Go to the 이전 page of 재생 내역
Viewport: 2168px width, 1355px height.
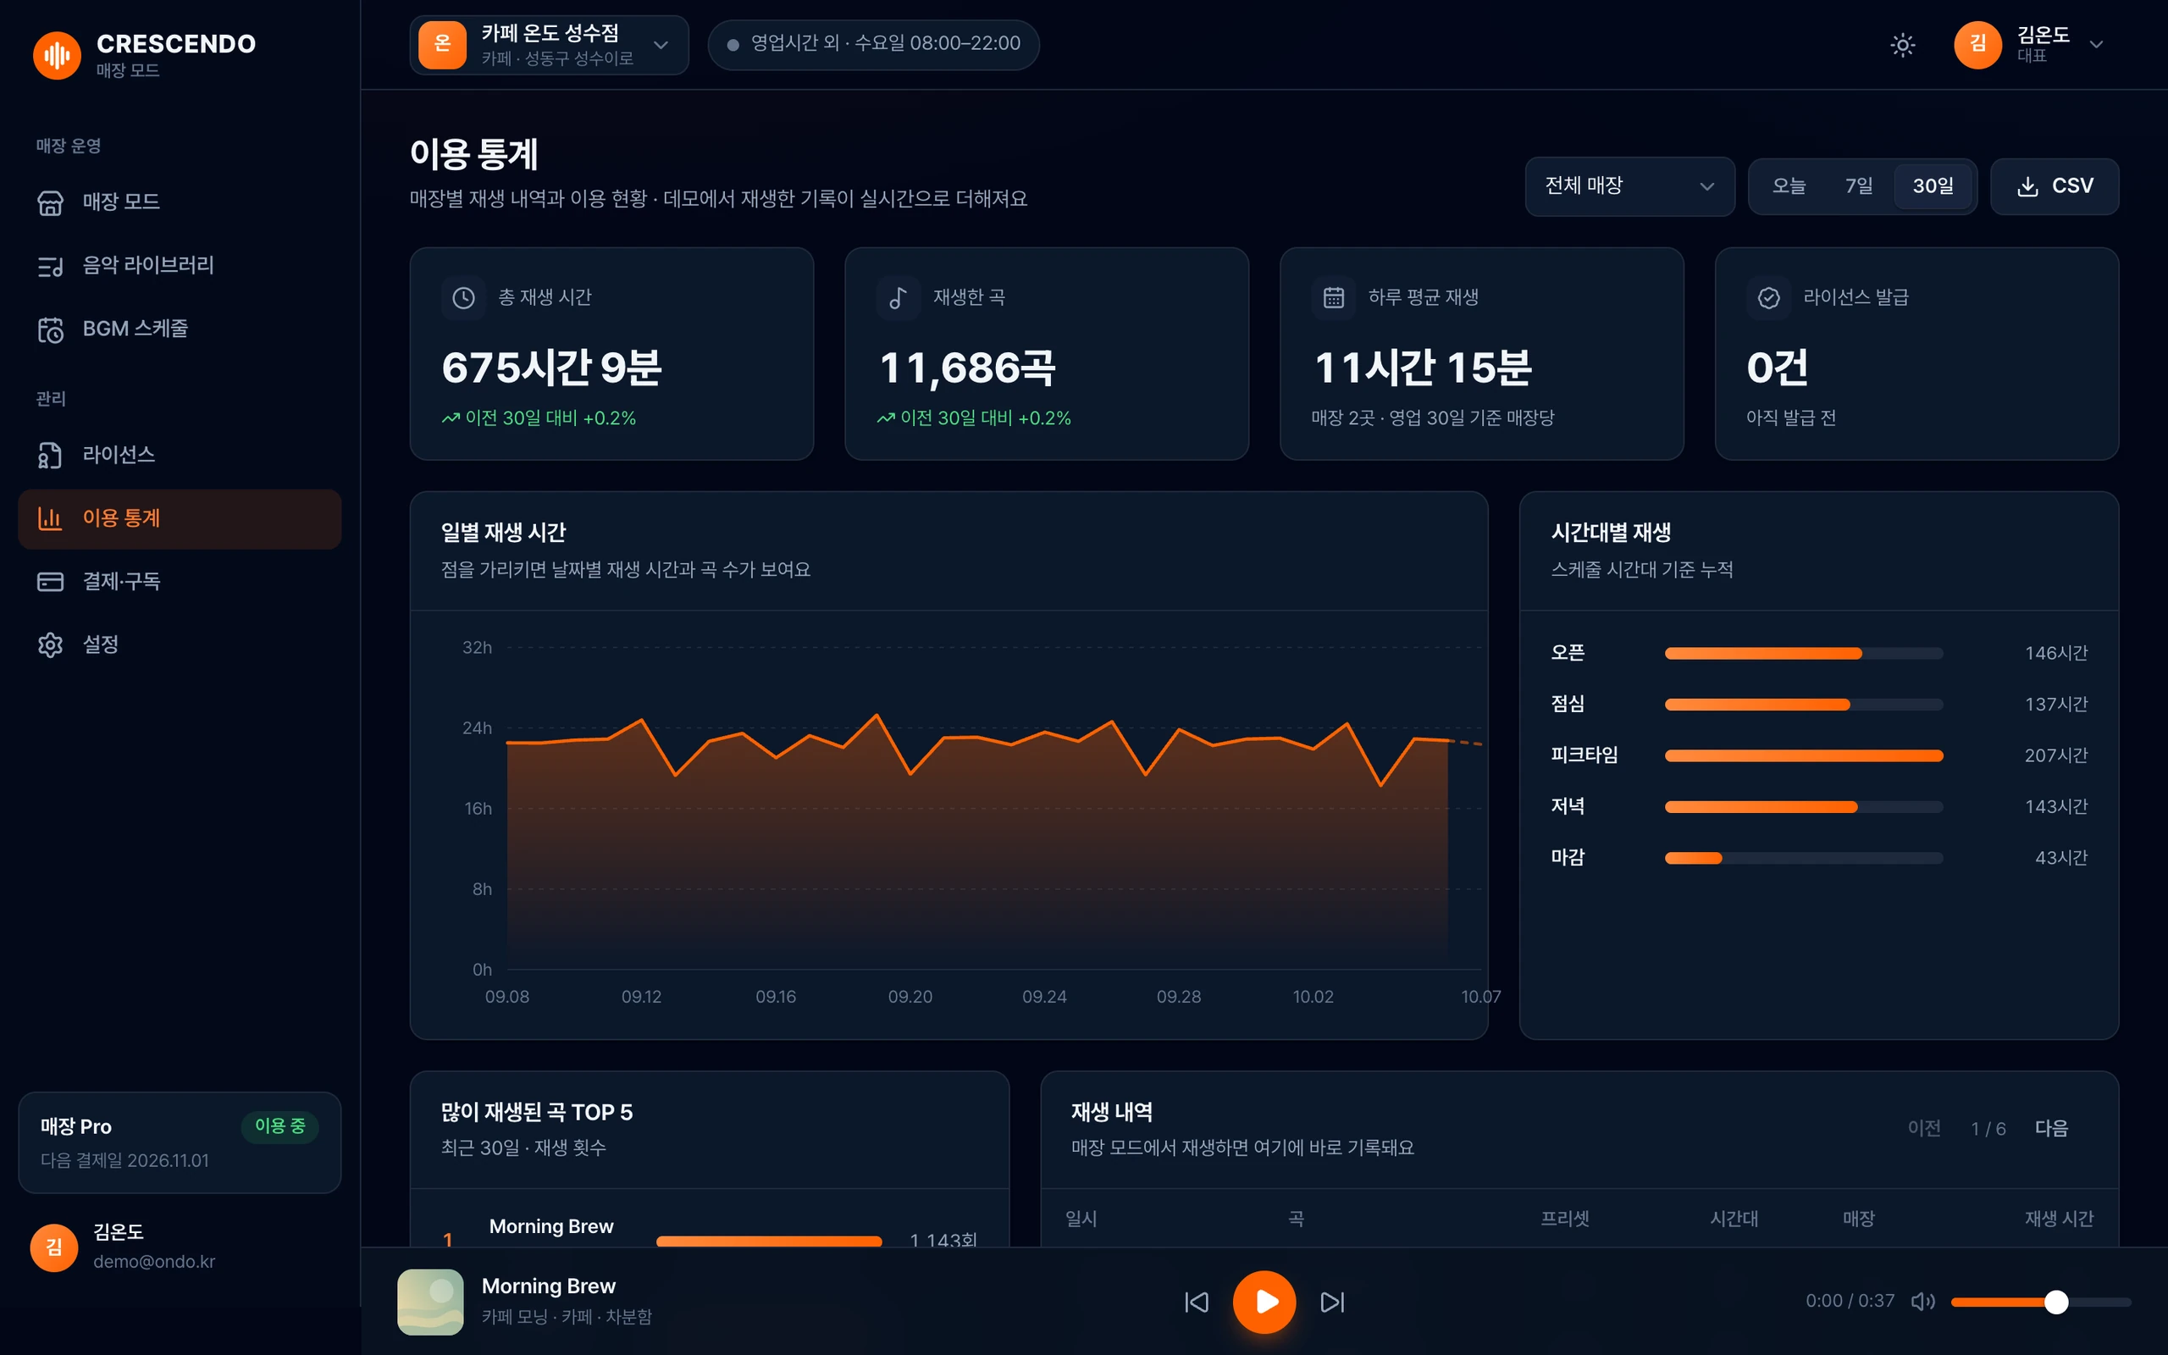(1924, 1128)
